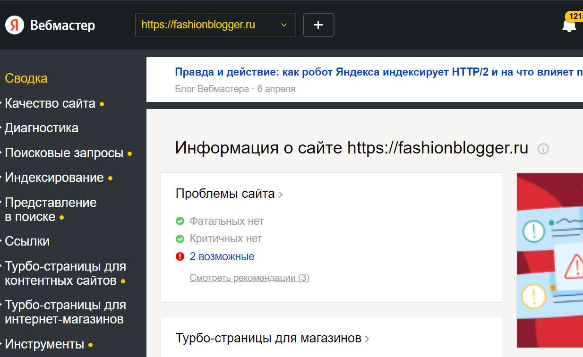Expand Представление в поиске section
This screenshot has height=357, width=583.
(51, 210)
